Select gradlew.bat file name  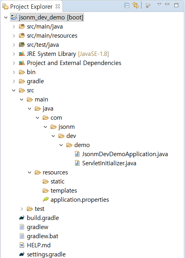click(43, 236)
